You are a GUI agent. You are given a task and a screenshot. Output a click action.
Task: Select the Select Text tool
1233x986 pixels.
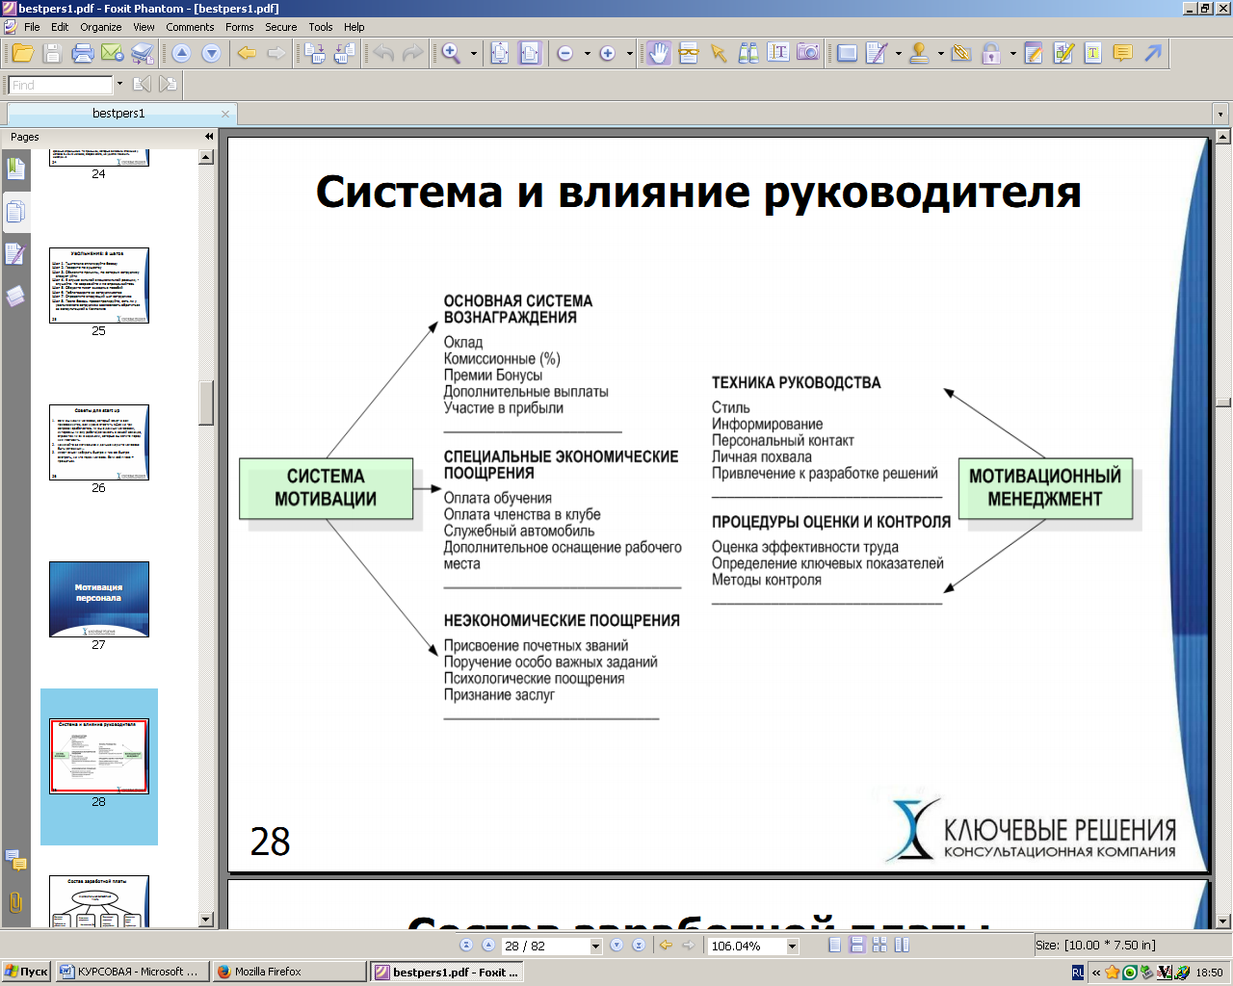[778, 54]
